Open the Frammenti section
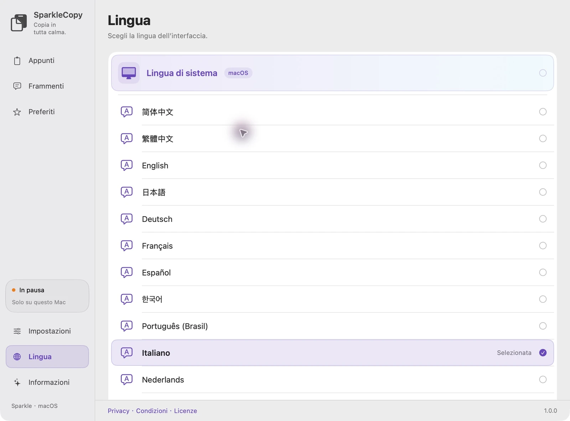This screenshot has height=421, width=570. [x=47, y=86]
